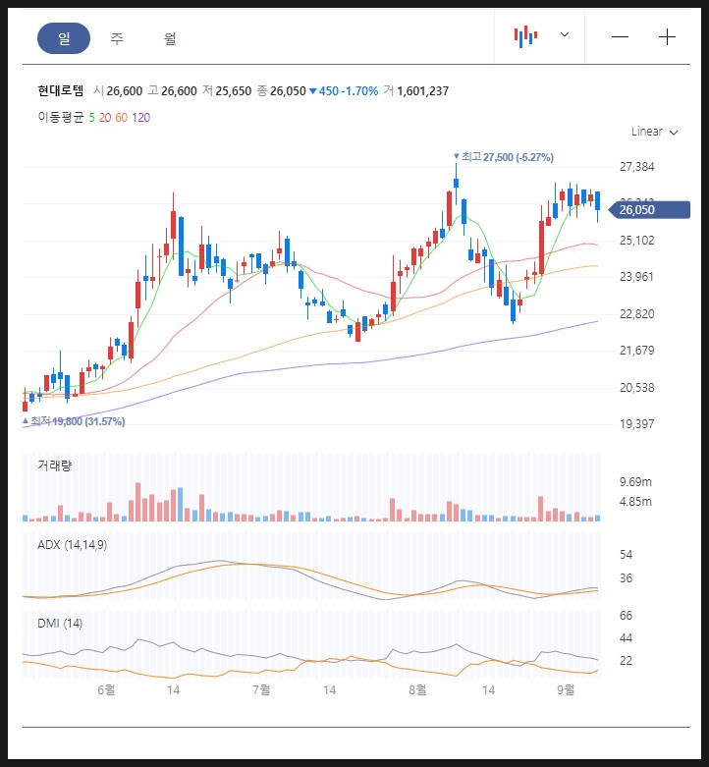Click the 이동평균 legend label

[x=61, y=118]
